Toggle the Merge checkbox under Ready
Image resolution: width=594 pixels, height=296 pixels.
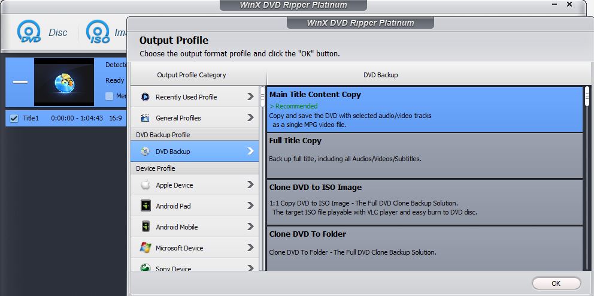[x=109, y=96]
